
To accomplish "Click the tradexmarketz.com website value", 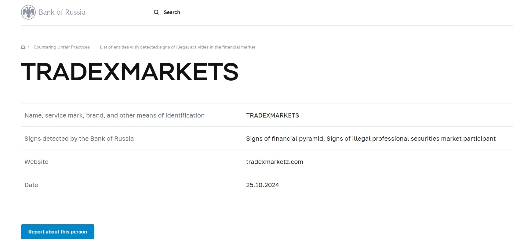I will [275, 162].
